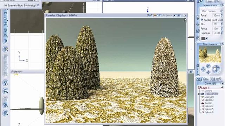Screen dimensions: 225x126
Task: Switch to the Objects tab in browser
Action: (x=199, y=79)
